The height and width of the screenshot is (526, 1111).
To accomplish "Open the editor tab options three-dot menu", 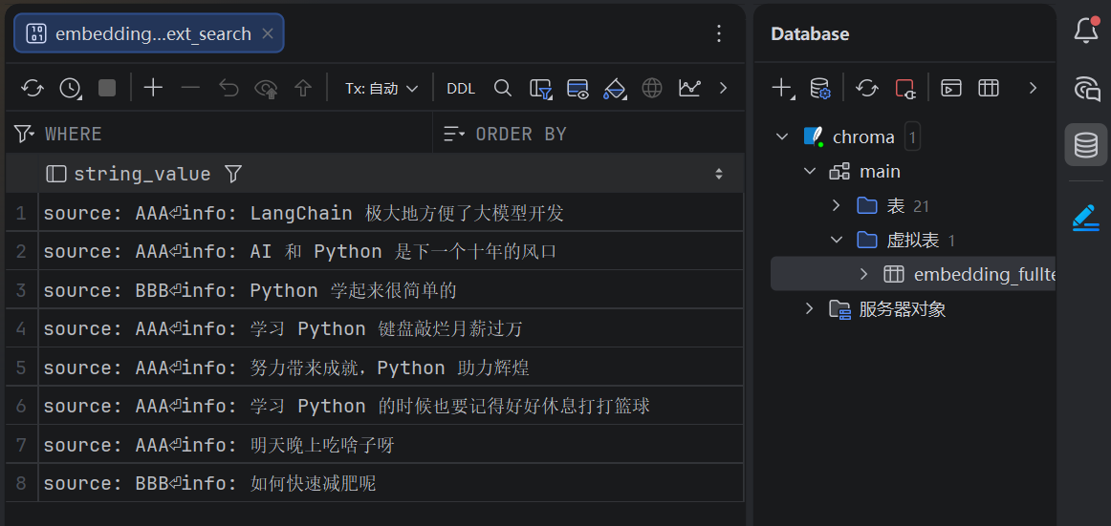I will point(719,33).
